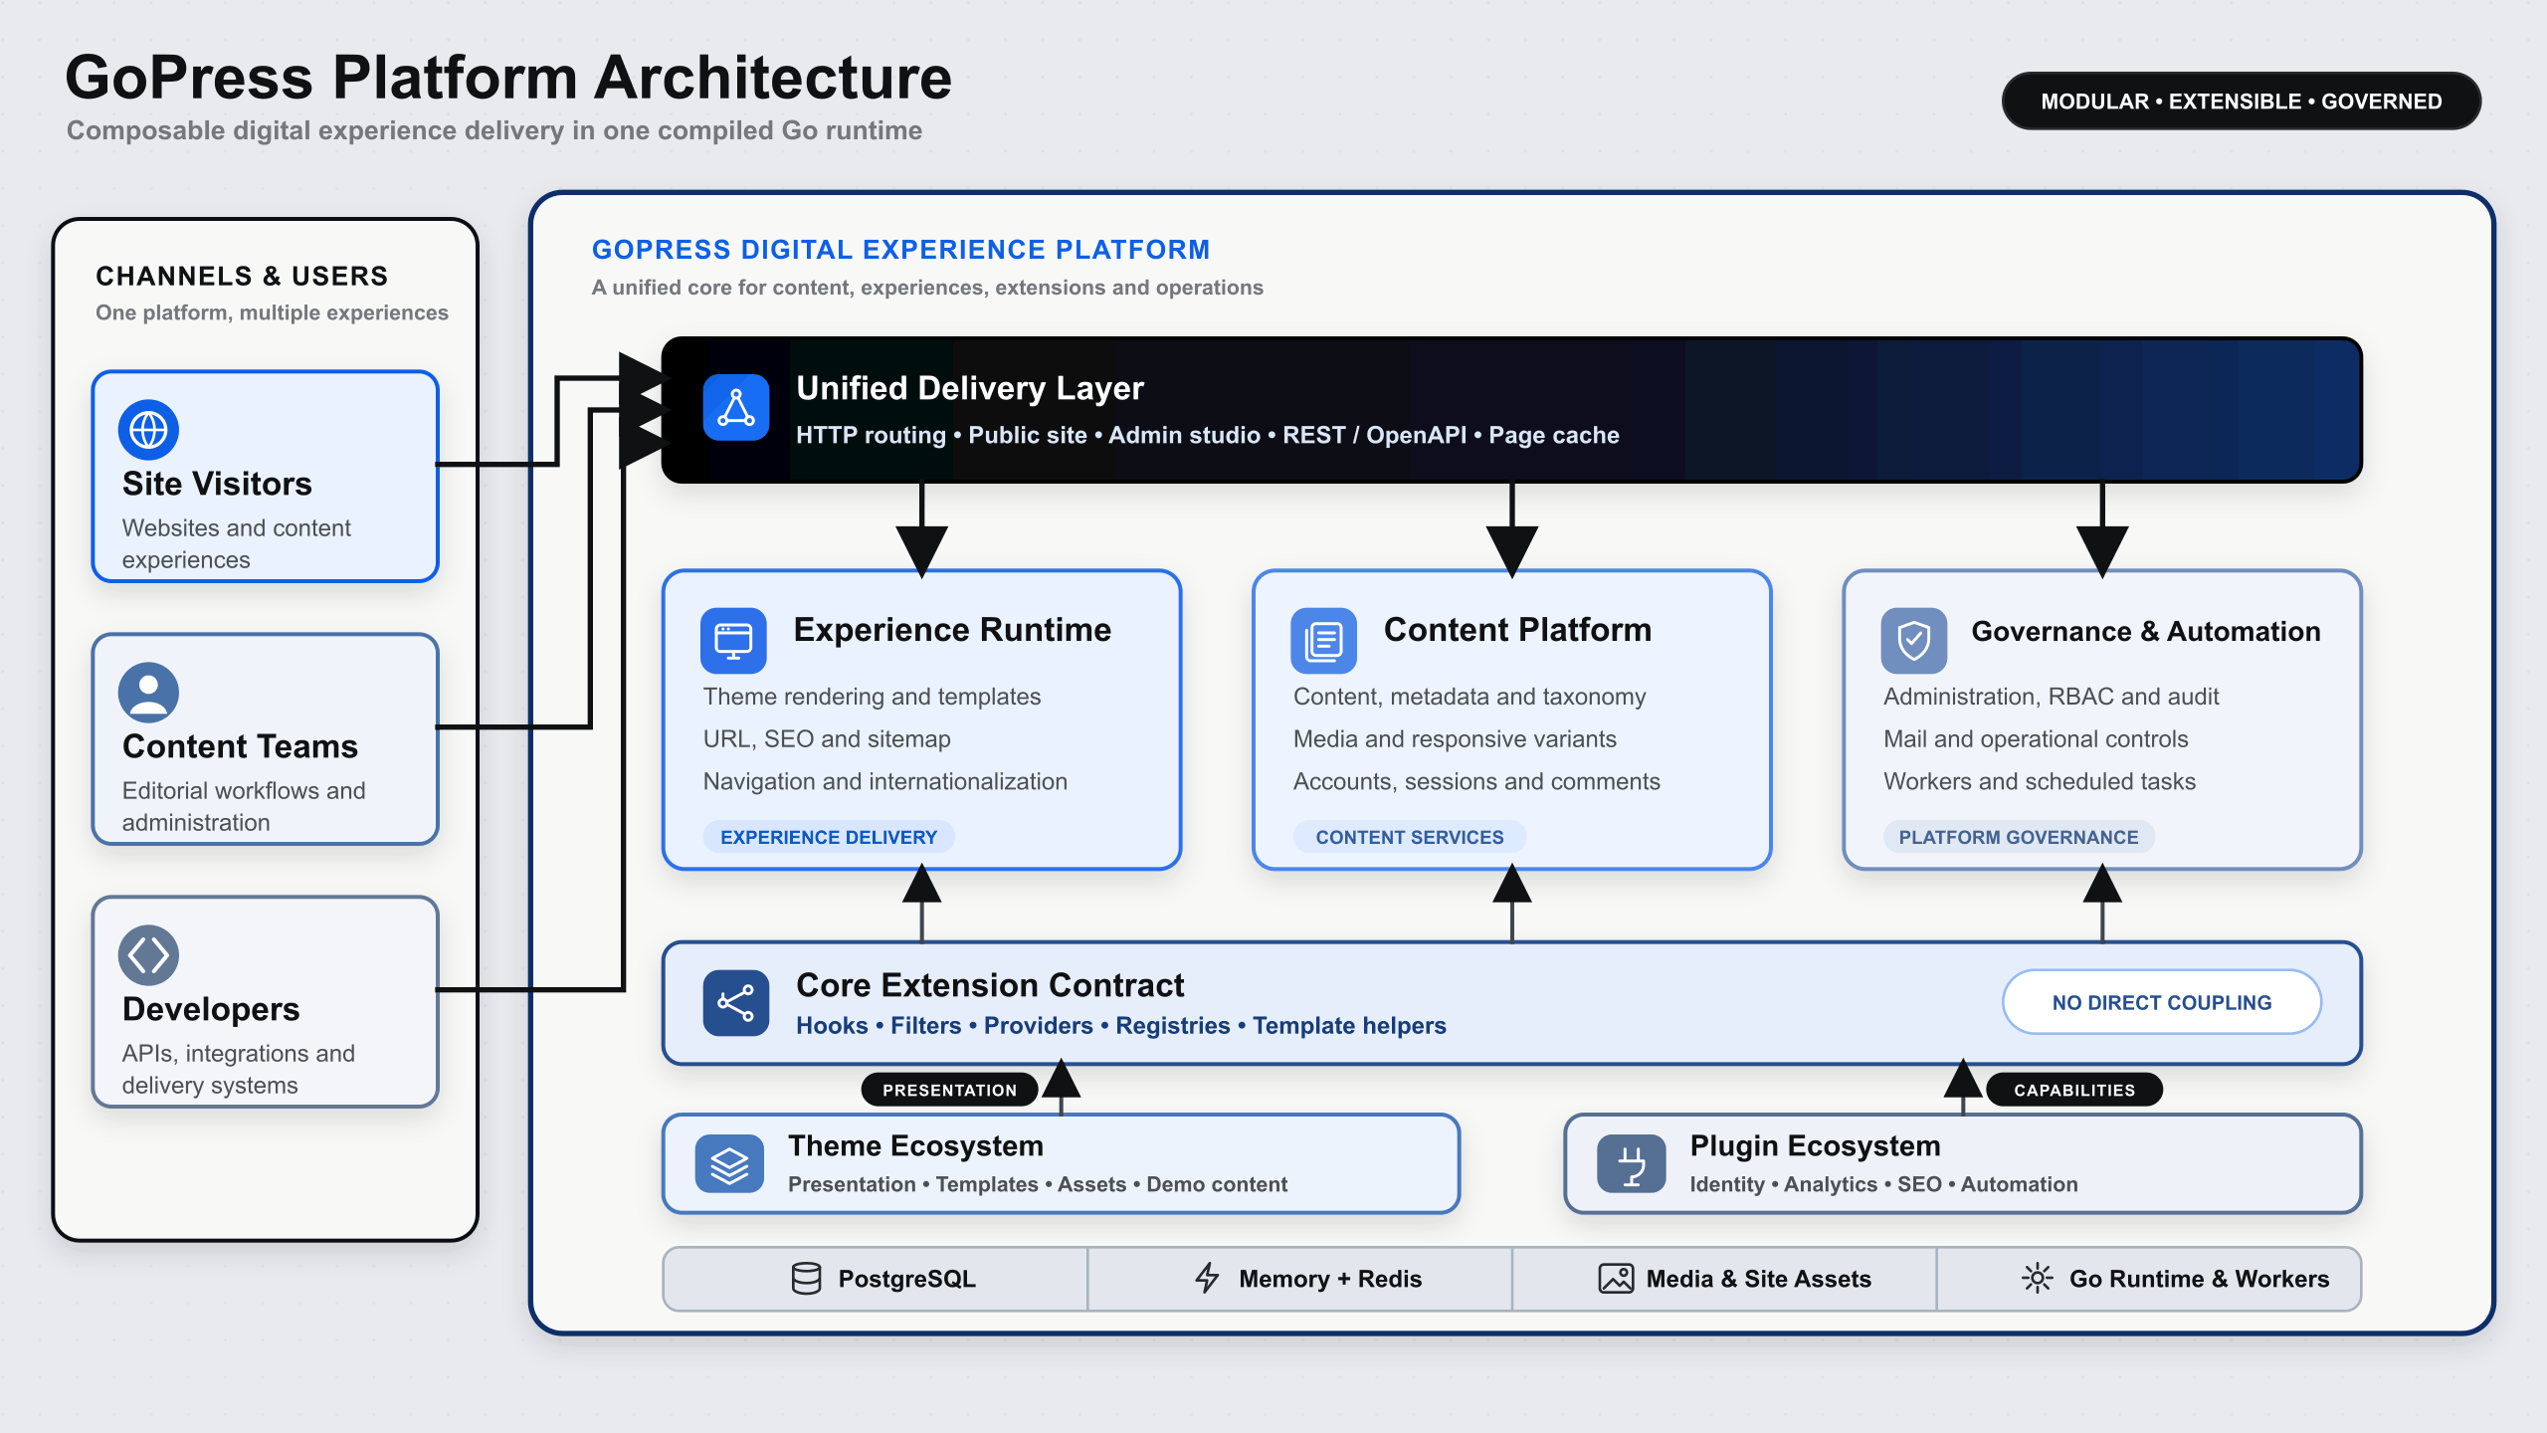
Task: Click 'Websites and content experiences' description
Action: click(x=237, y=543)
